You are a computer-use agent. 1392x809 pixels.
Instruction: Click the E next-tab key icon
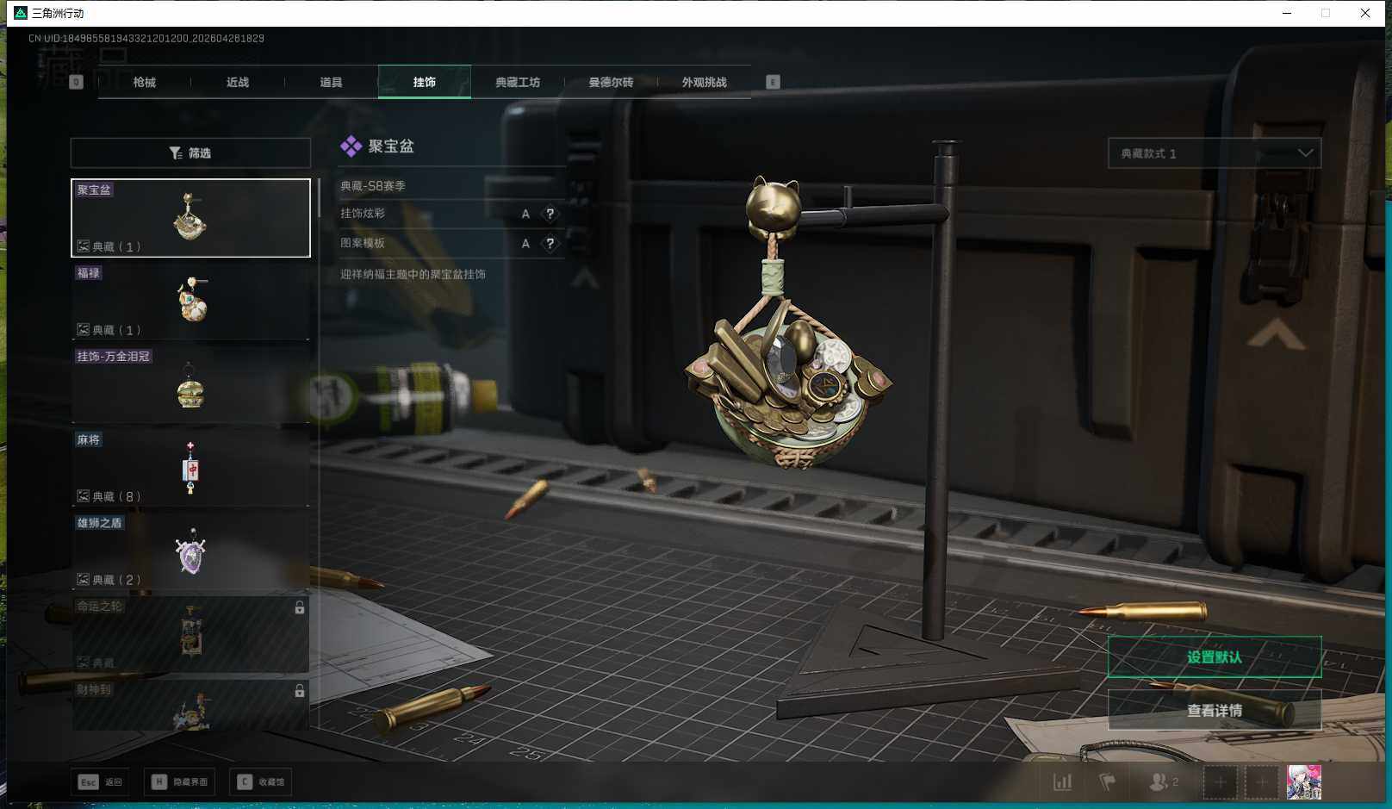tap(773, 82)
